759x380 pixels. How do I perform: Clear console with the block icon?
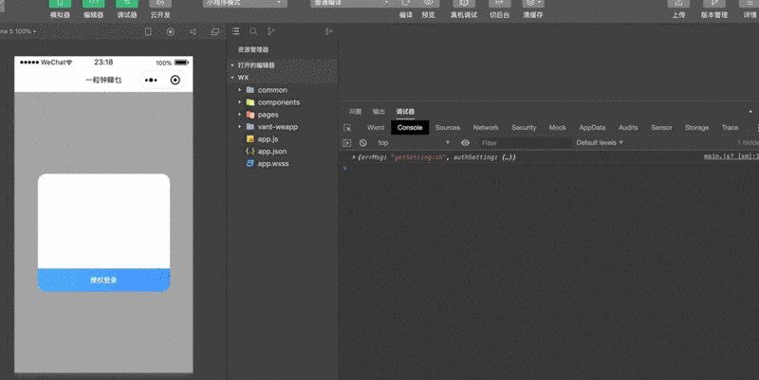point(362,142)
